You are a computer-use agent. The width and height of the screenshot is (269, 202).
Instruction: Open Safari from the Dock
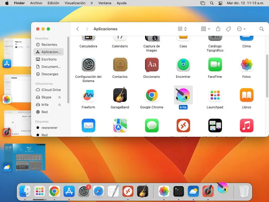point(99,191)
